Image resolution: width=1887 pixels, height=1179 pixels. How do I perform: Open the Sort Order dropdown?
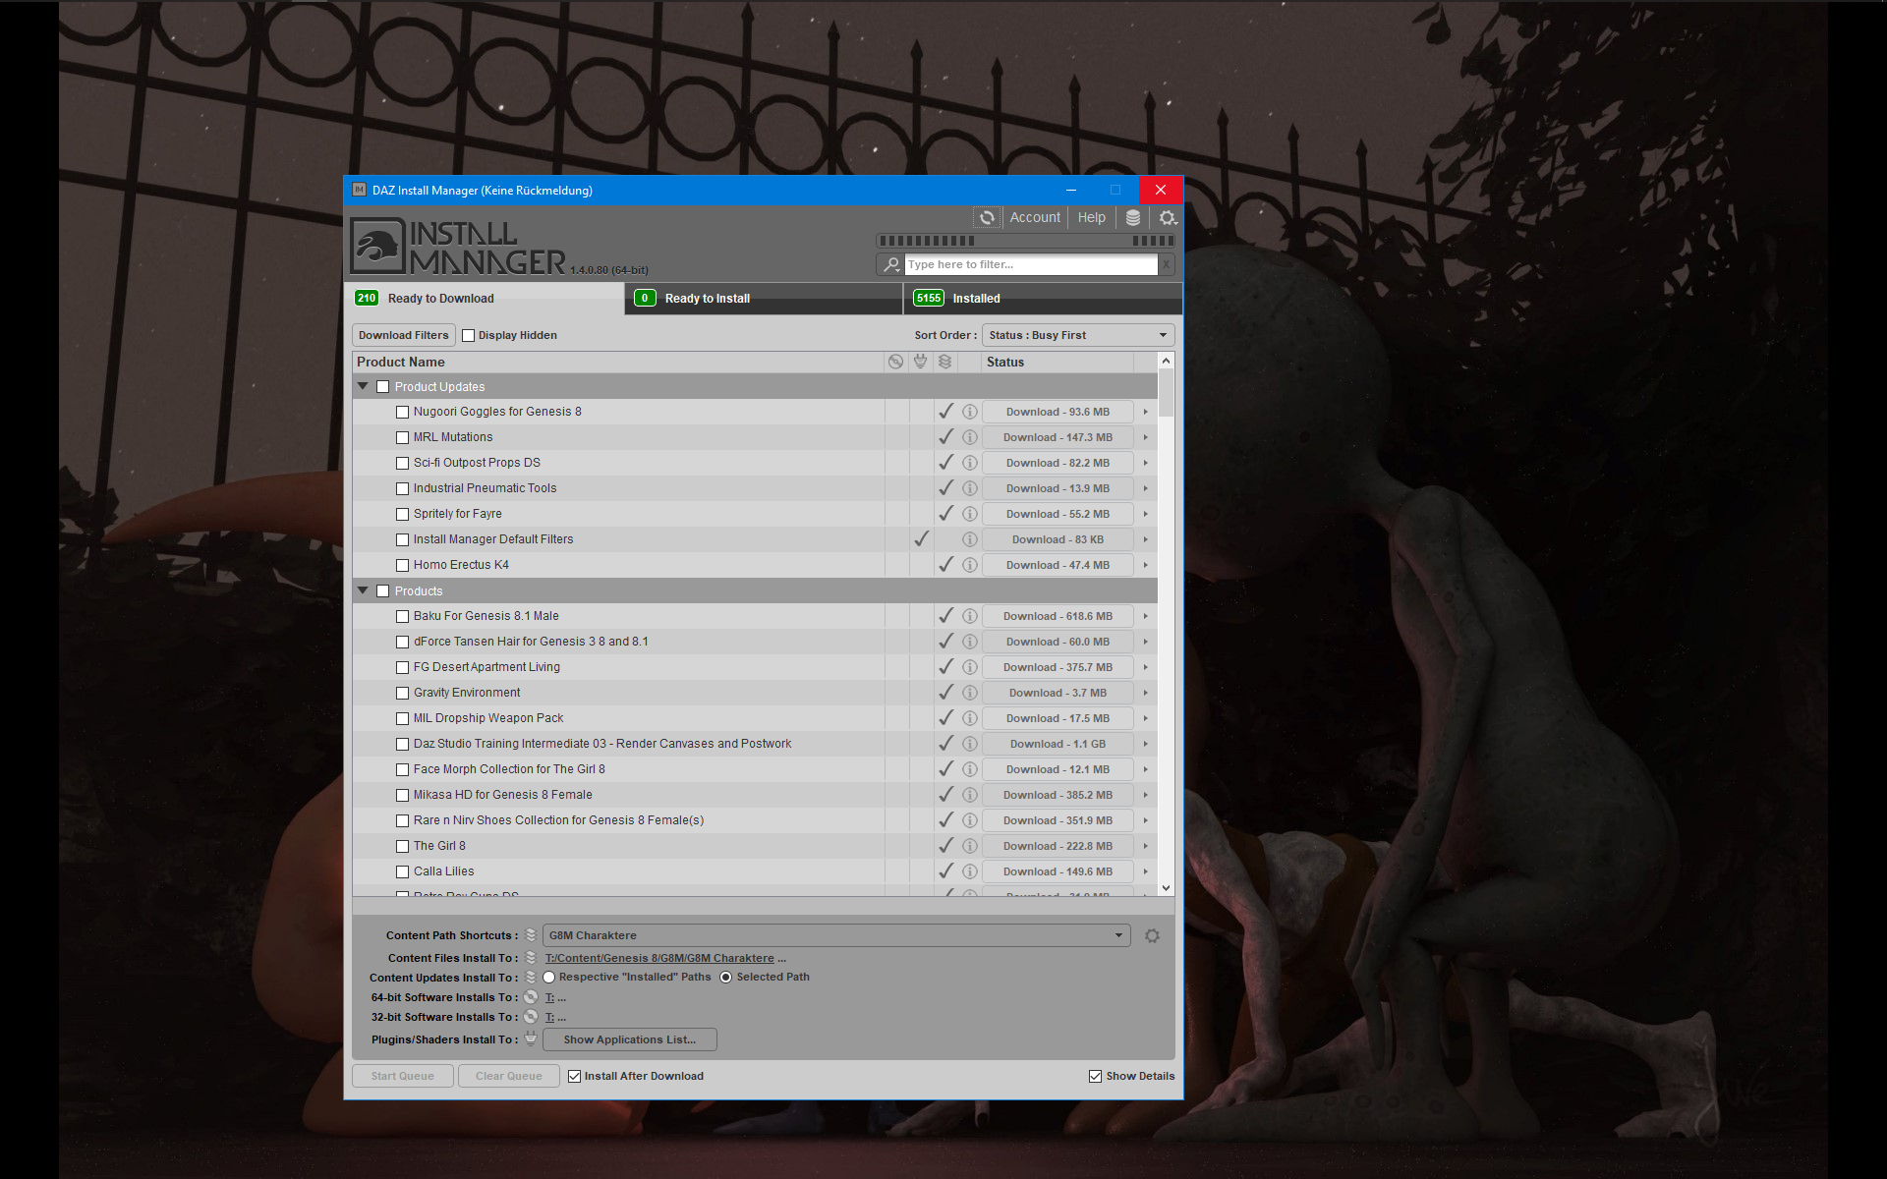coord(1077,336)
